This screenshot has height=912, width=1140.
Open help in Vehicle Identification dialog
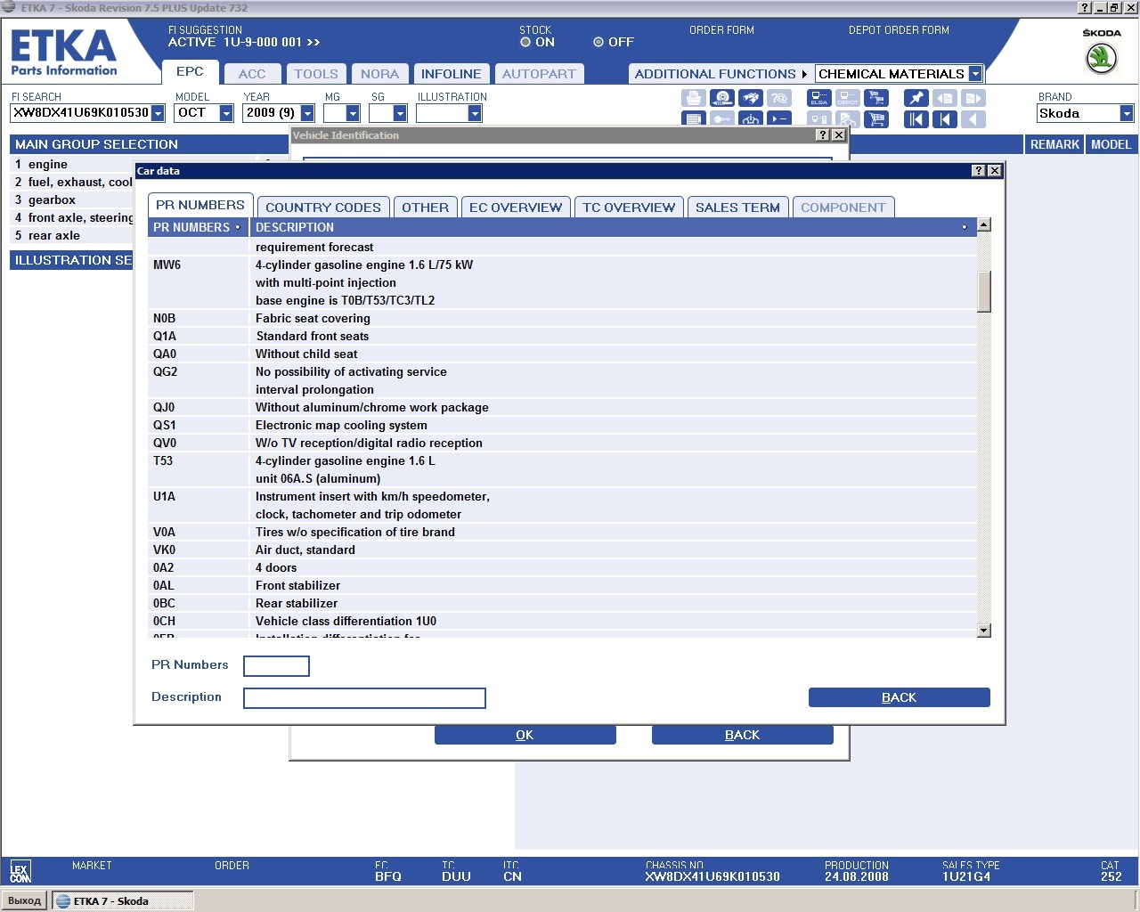(822, 135)
